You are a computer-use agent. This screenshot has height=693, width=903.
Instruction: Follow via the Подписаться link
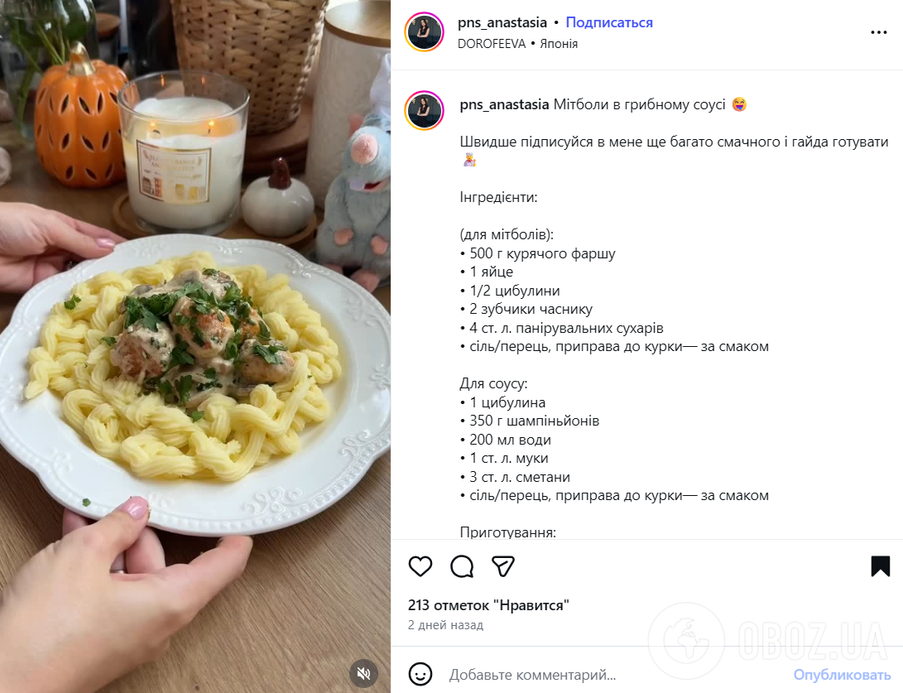point(609,22)
